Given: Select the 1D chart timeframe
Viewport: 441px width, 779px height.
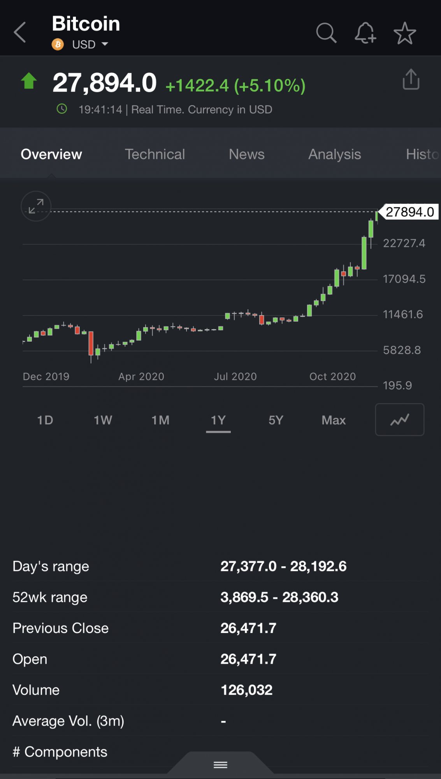Looking at the screenshot, I should click(45, 420).
